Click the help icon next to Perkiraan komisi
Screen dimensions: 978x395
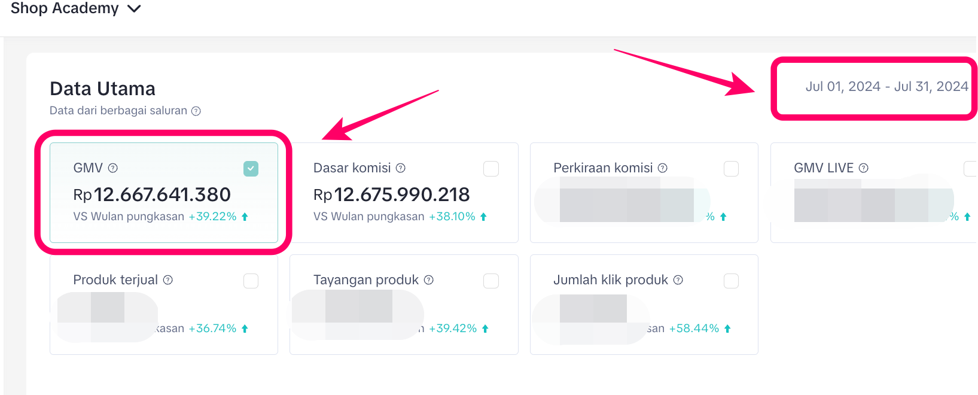pyautogui.click(x=663, y=168)
